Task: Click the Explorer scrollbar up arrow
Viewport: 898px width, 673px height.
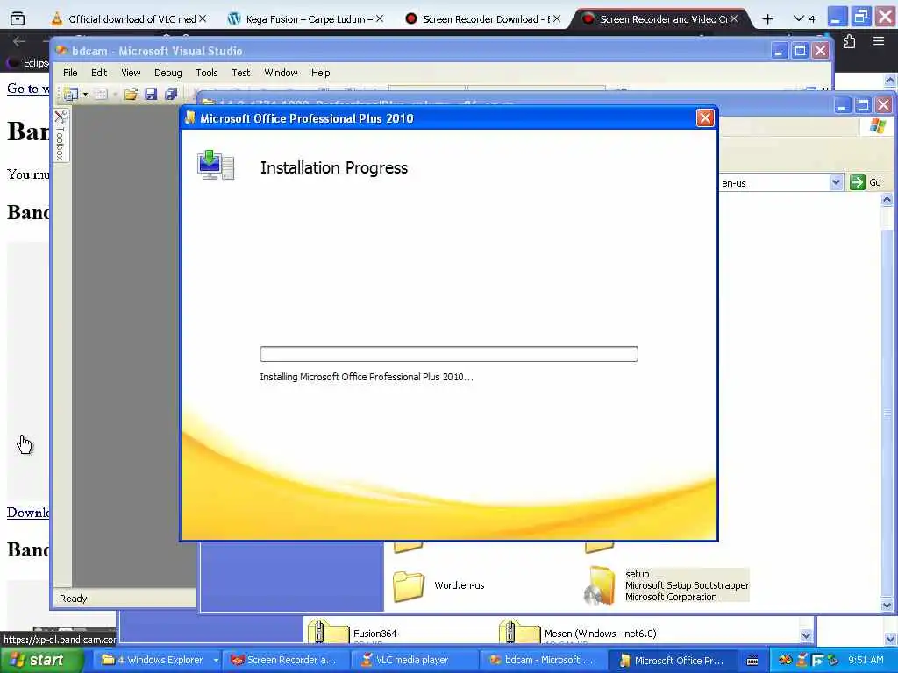Action: pyautogui.click(x=887, y=200)
